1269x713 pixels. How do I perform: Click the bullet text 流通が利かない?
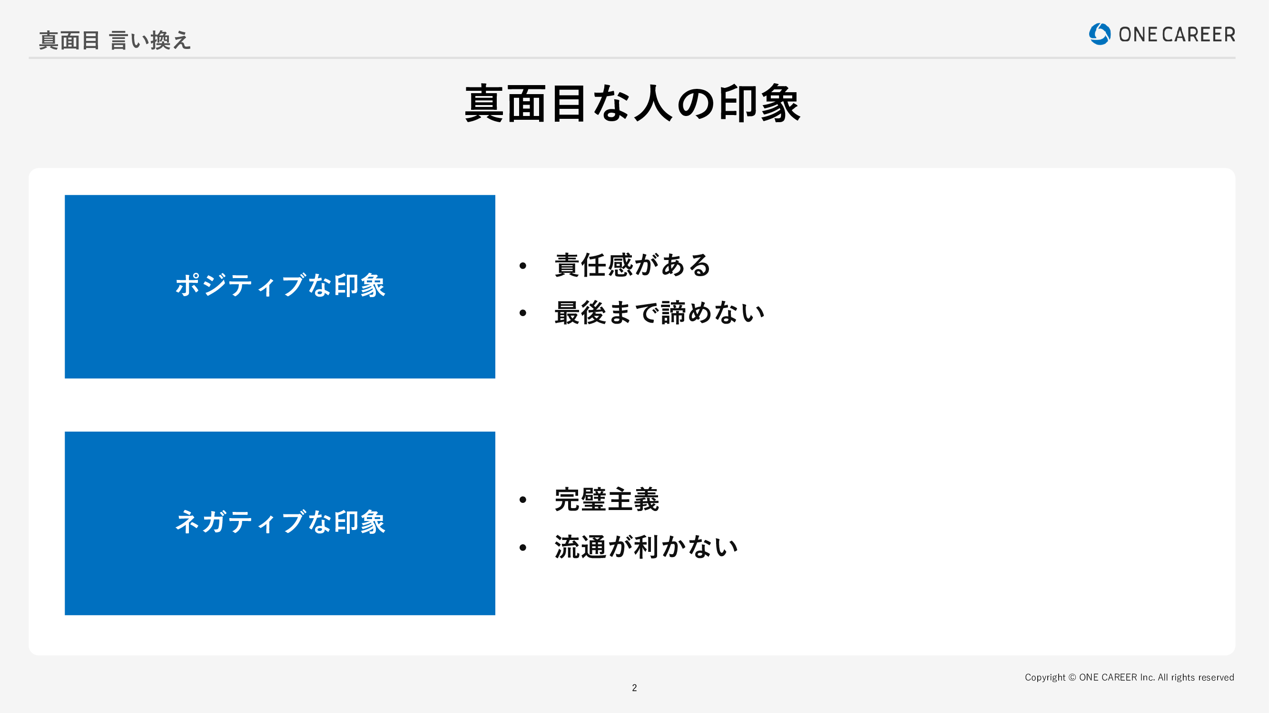pyautogui.click(x=646, y=547)
